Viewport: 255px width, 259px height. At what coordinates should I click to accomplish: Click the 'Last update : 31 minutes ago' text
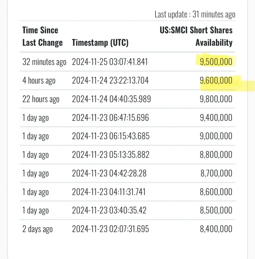click(x=195, y=14)
